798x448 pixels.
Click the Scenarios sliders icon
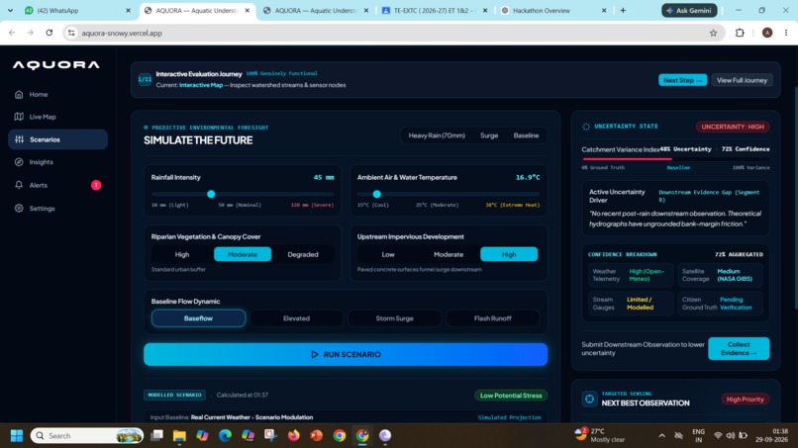[x=20, y=139]
